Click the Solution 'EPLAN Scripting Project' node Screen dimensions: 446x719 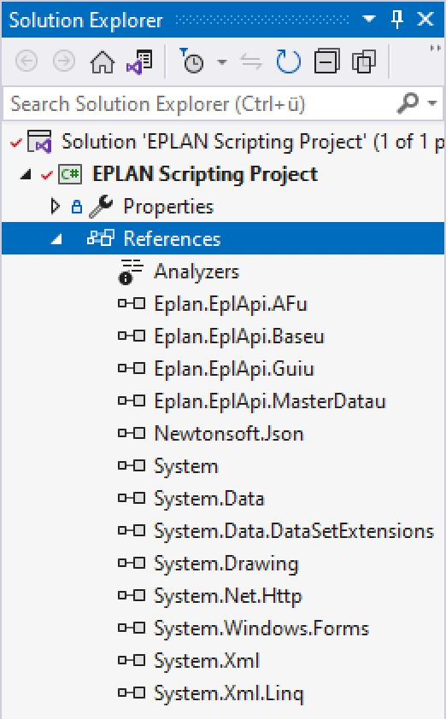(252, 141)
